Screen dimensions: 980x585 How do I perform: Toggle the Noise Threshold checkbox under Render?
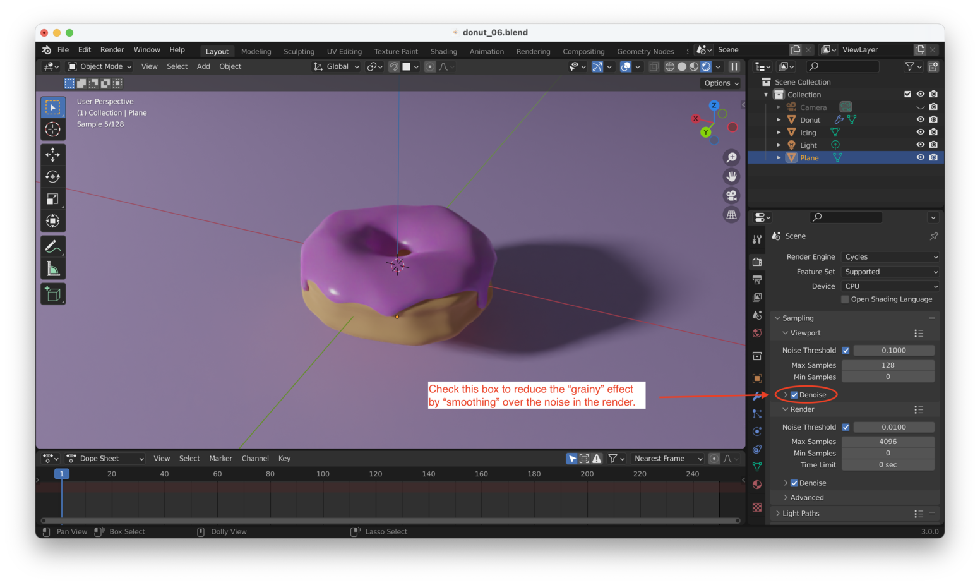click(846, 426)
